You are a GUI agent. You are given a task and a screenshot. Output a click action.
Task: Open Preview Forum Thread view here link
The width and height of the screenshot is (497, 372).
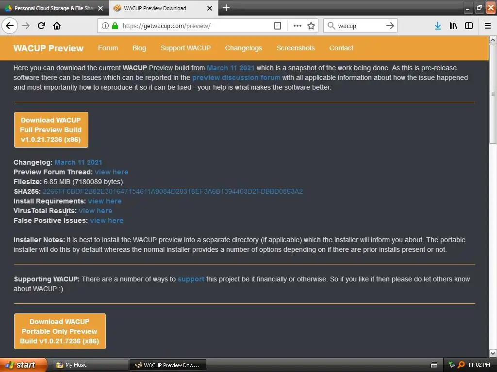coord(112,172)
